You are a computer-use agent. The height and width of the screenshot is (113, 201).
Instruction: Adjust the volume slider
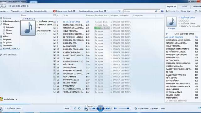pyautogui.click(x=124, y=108)
